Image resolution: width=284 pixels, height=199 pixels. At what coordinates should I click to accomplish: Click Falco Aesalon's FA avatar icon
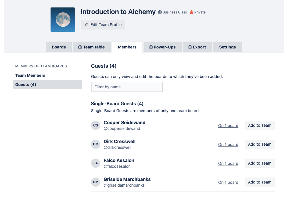click(96, 163)
